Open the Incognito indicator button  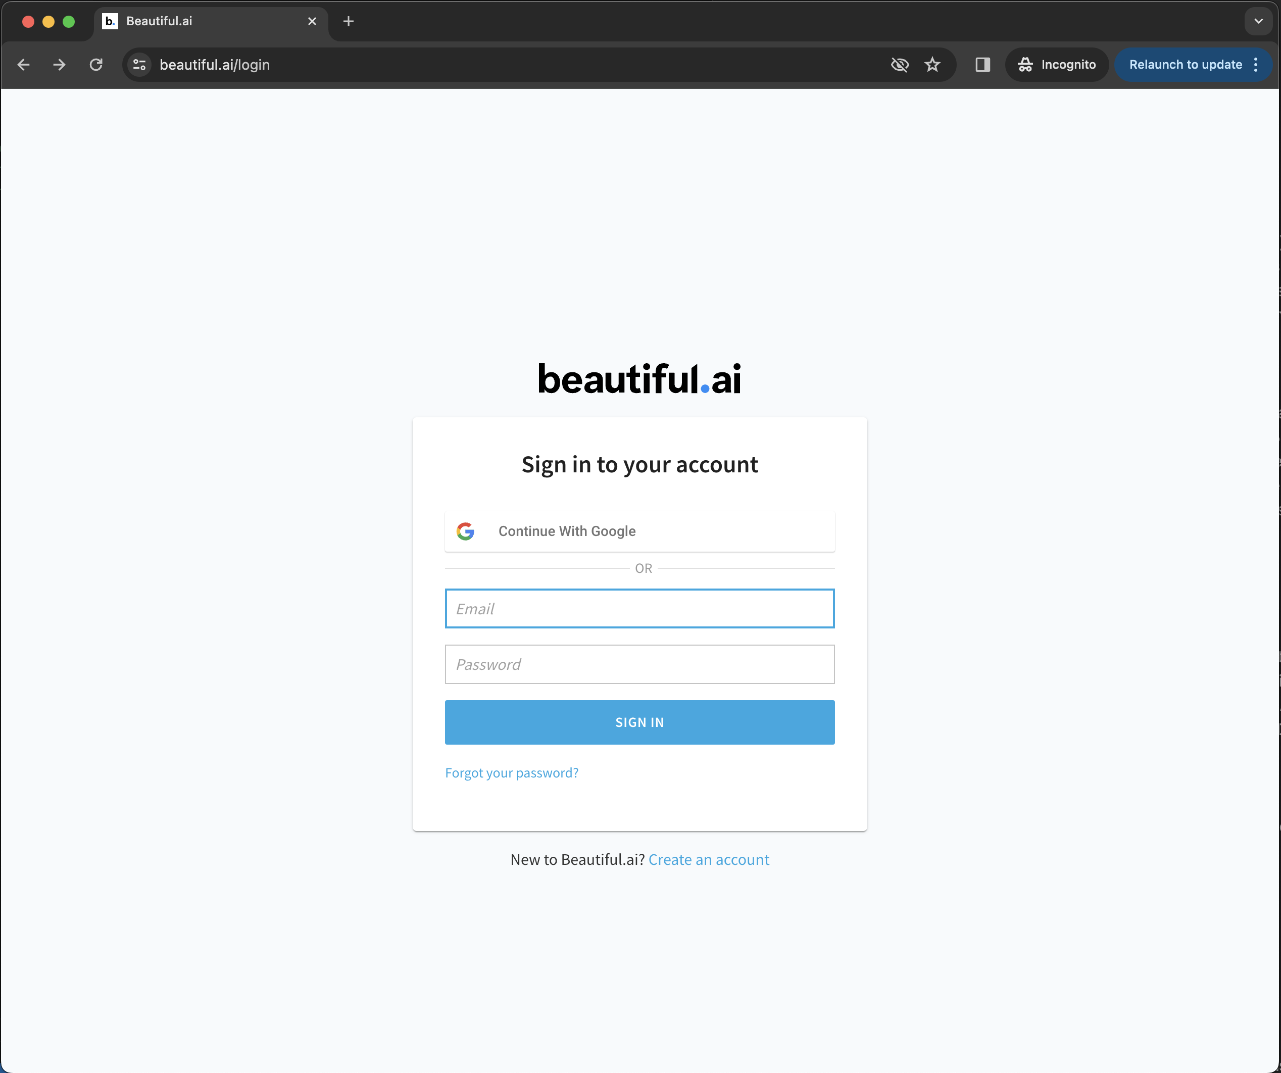point(1057,65)
